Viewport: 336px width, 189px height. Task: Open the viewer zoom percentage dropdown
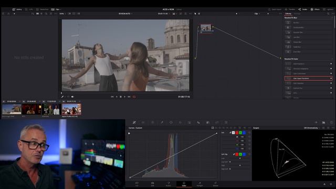pyautogui.click(x=62, y=14)
